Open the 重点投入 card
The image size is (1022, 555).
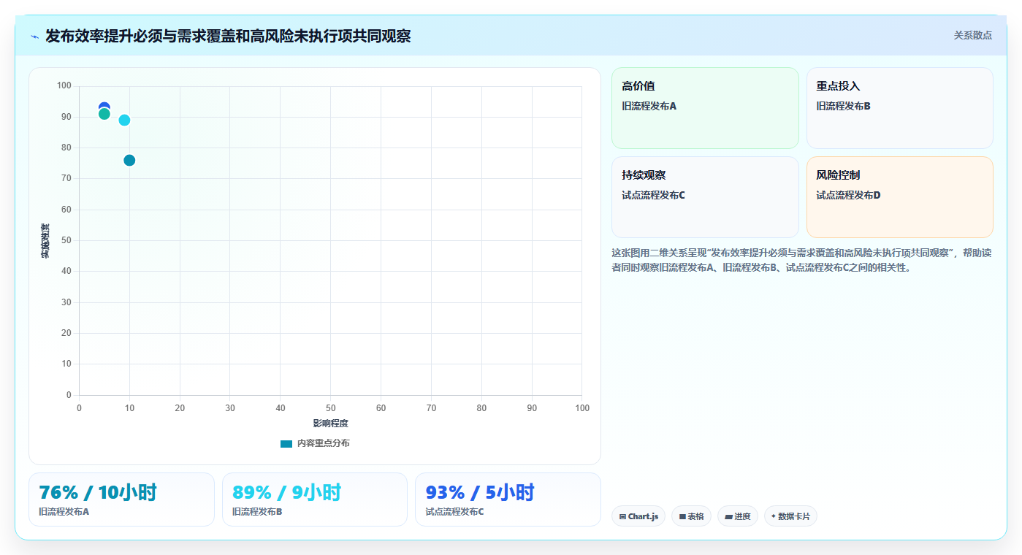coord(899,108)
